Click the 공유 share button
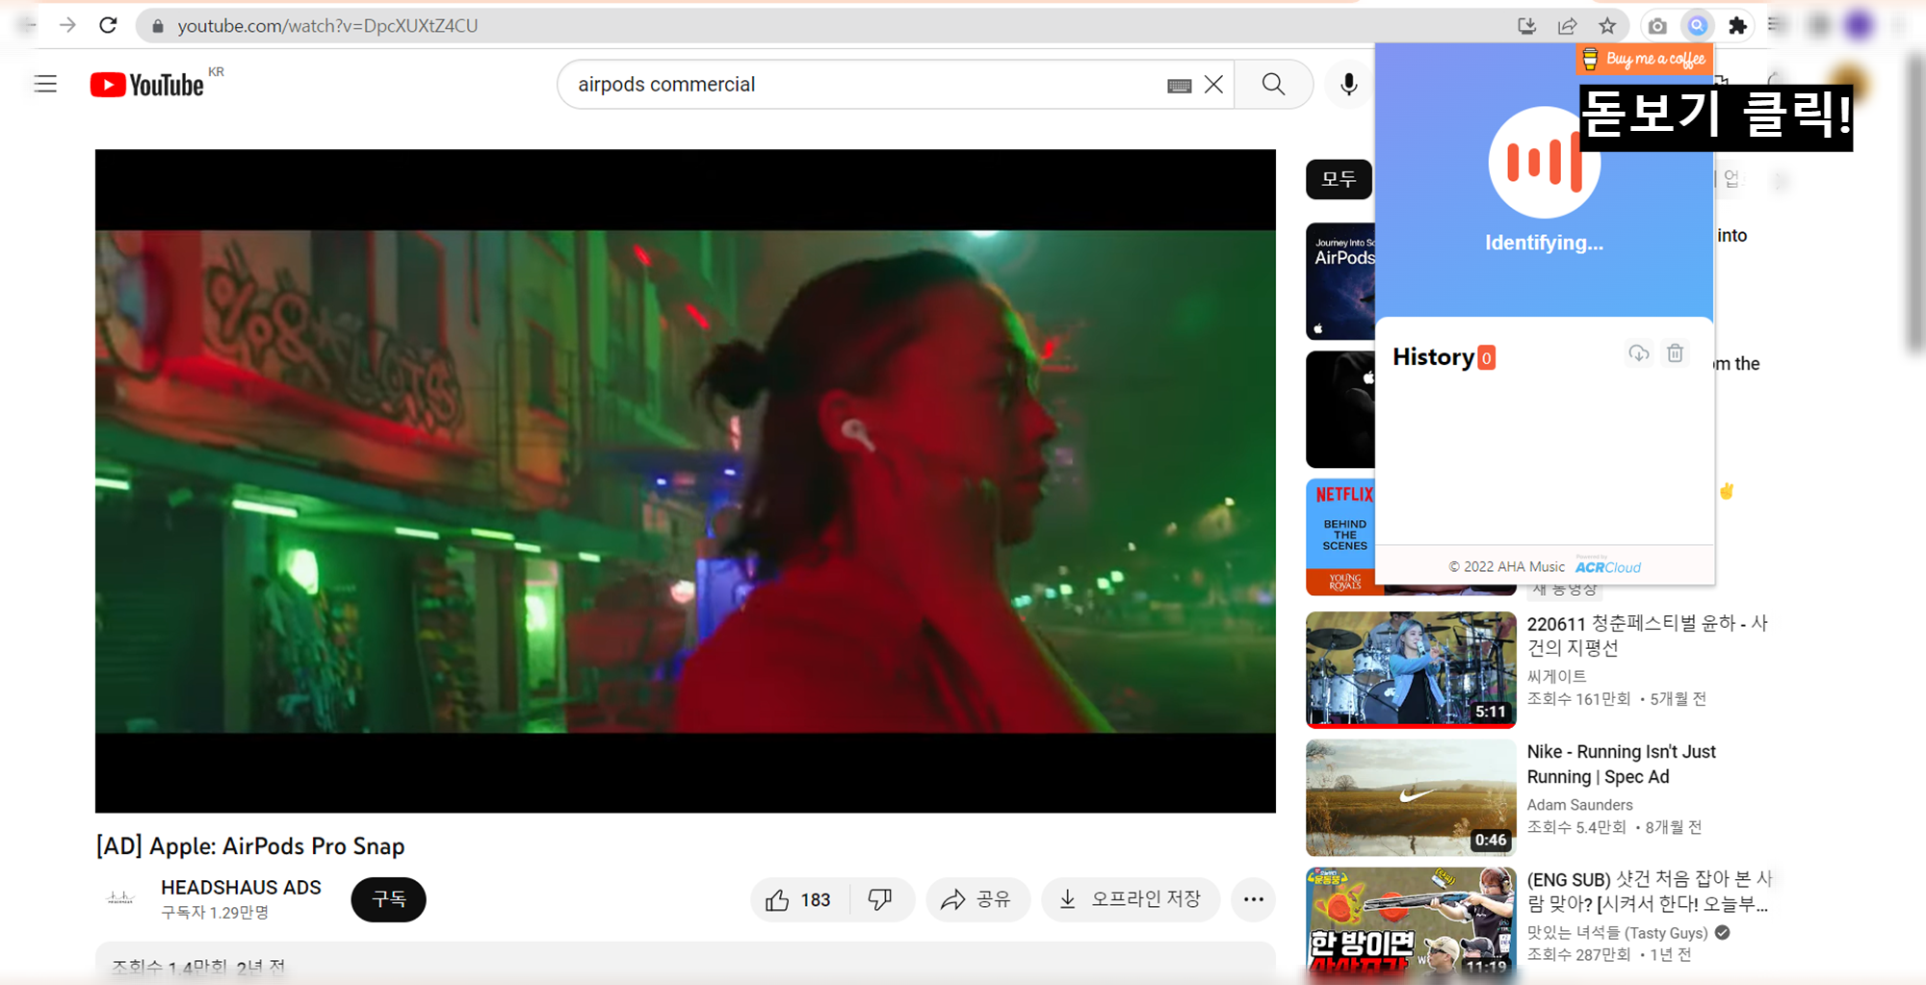This screenshot has height=985, width=1926. click(977, 899)
